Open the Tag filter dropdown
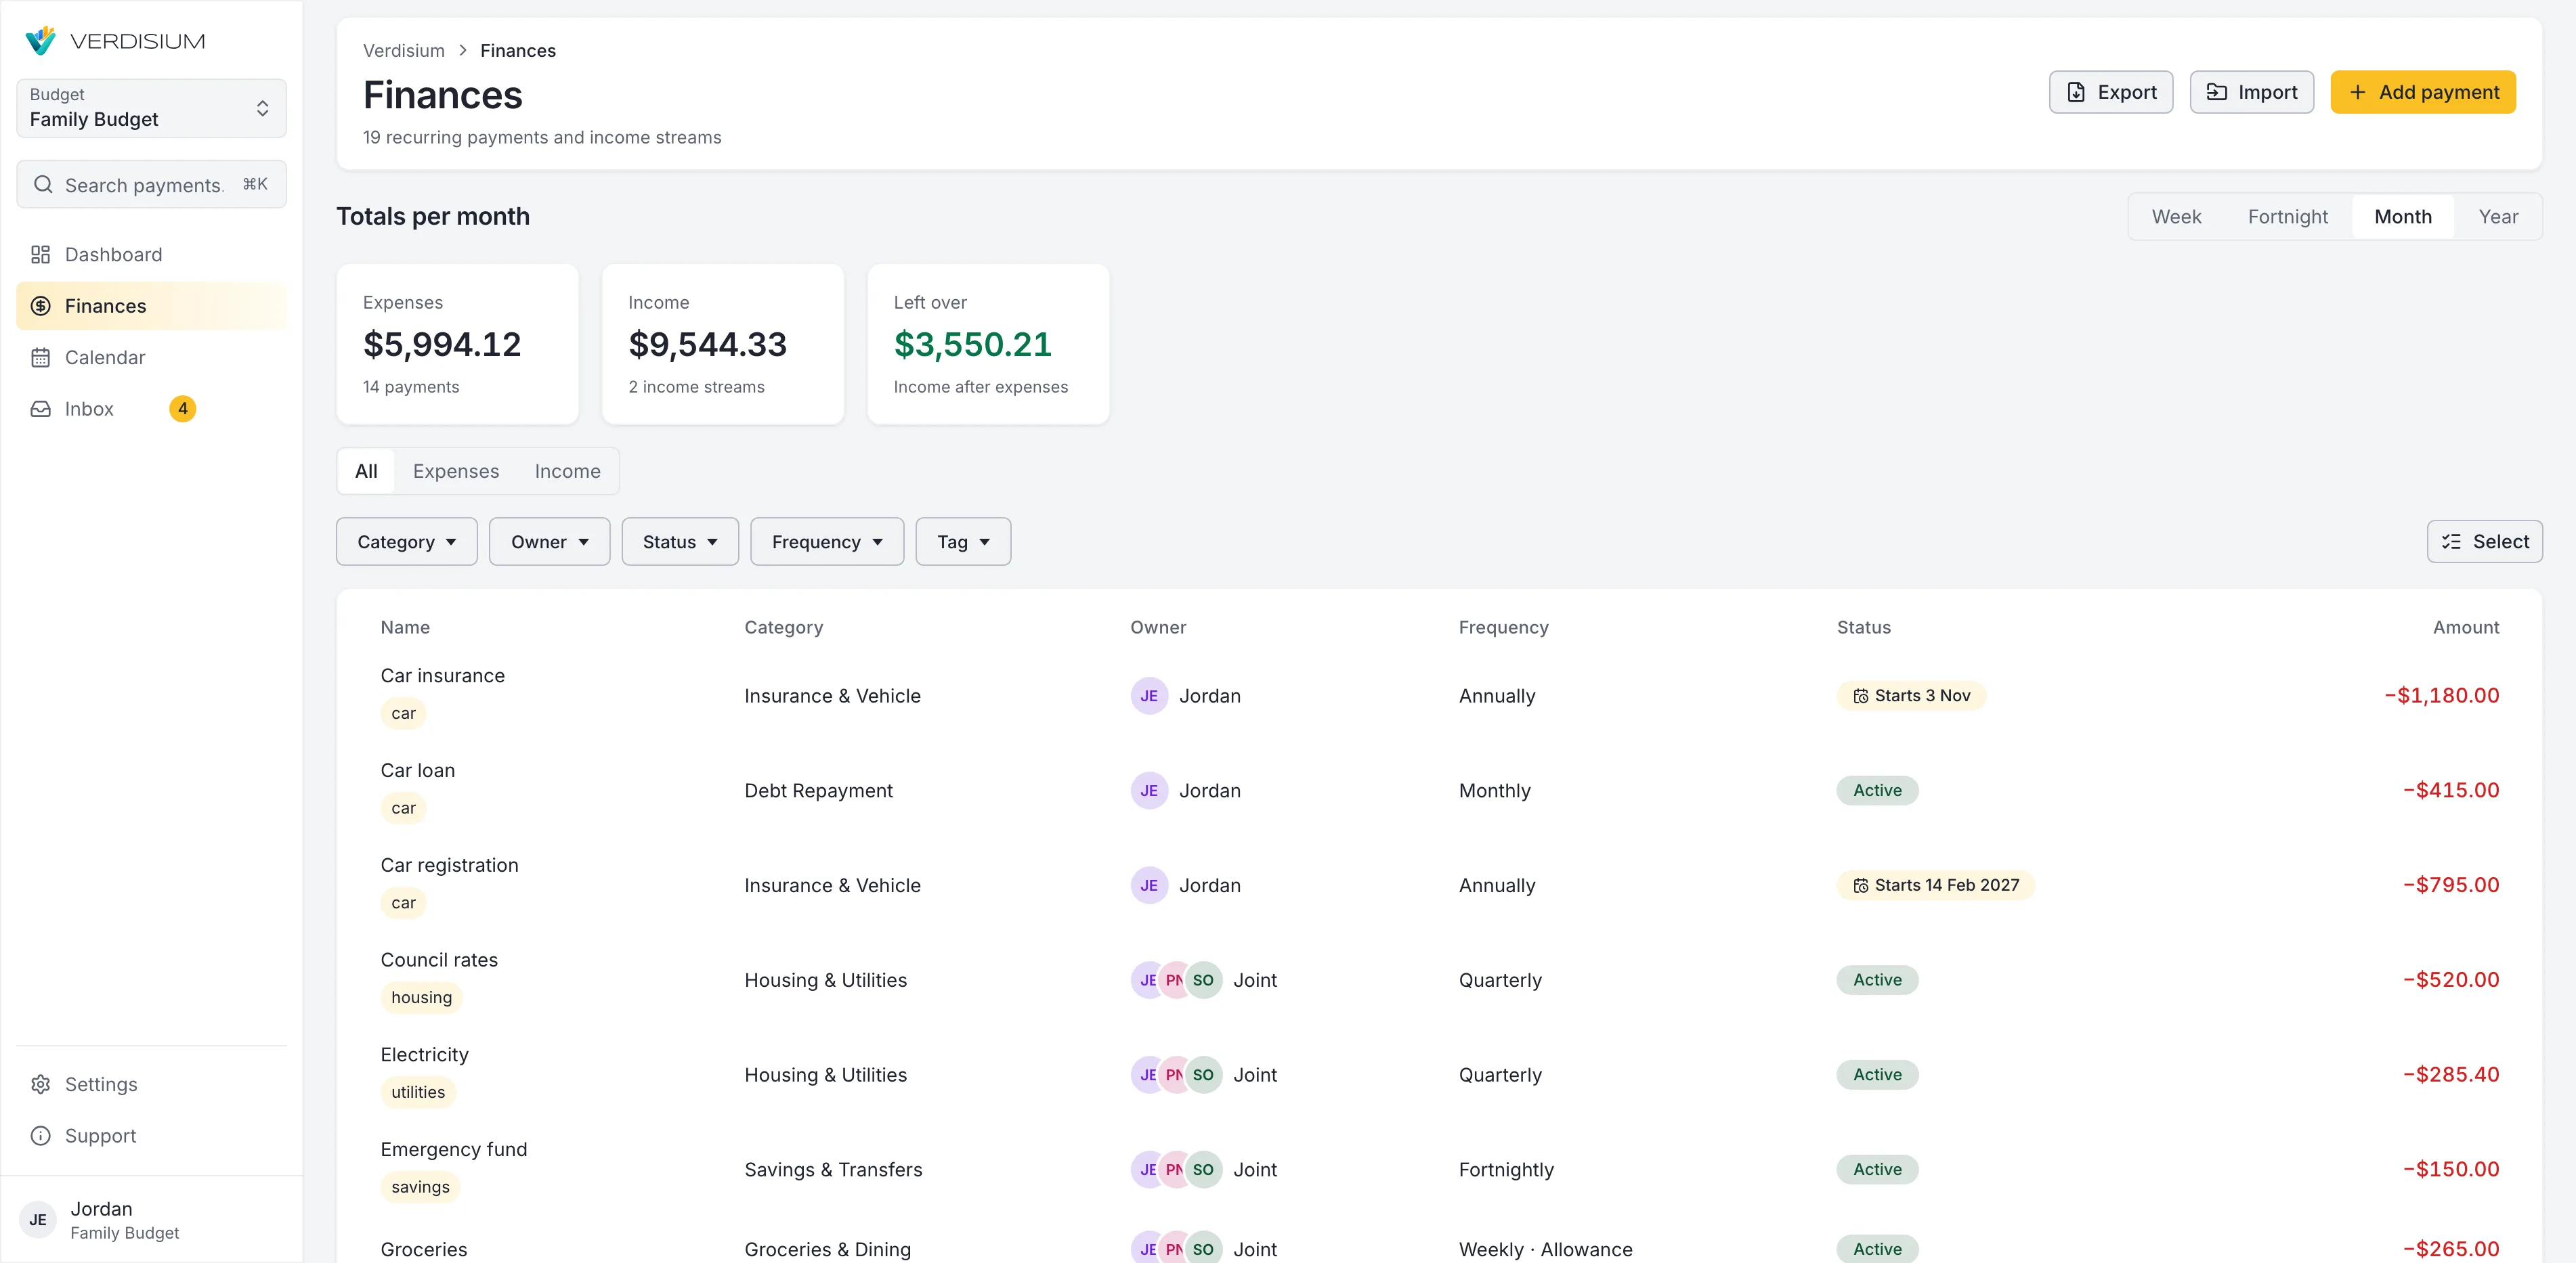 [x=963, y=541]
